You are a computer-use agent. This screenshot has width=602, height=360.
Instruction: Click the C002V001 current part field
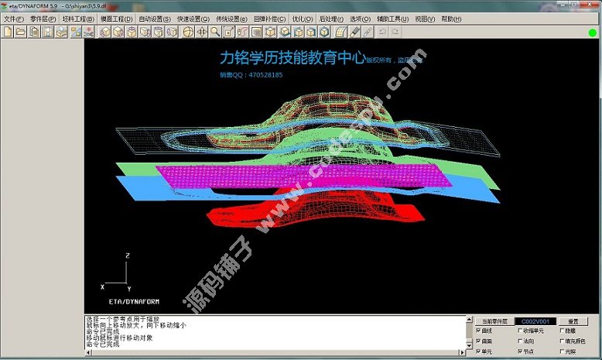click(x=535, y=321)
